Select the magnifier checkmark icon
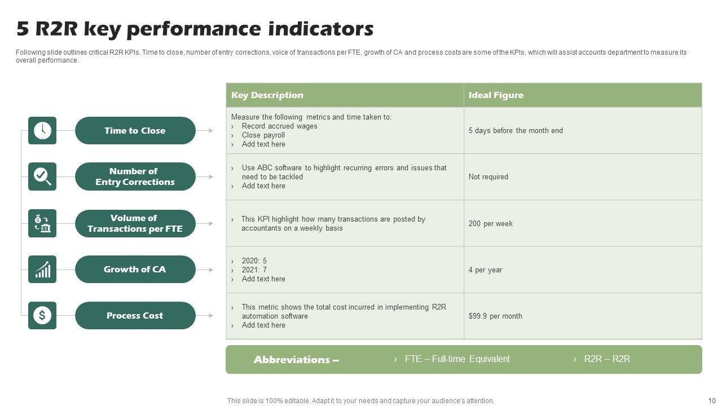The height and width of the screenshot is (406, 722). coord(42,176)
